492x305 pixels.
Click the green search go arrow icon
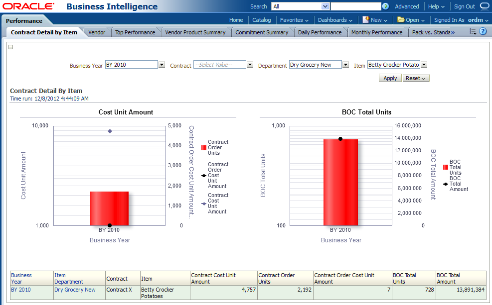click(385, 6)
